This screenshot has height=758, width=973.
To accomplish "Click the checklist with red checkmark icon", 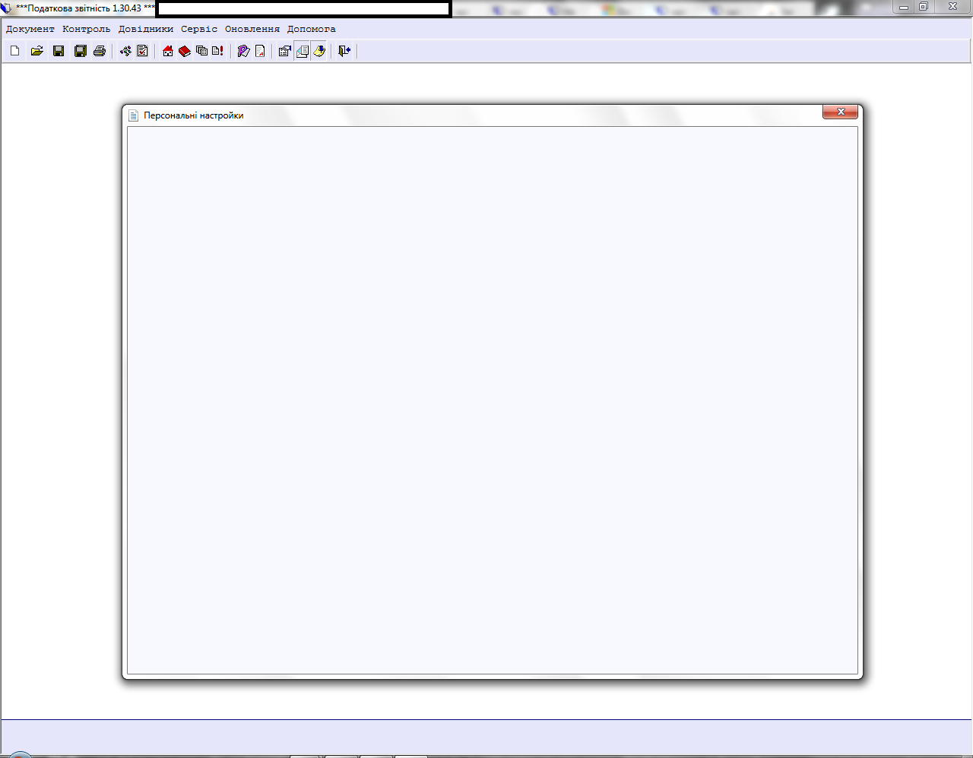I will [x=142, y=51].
